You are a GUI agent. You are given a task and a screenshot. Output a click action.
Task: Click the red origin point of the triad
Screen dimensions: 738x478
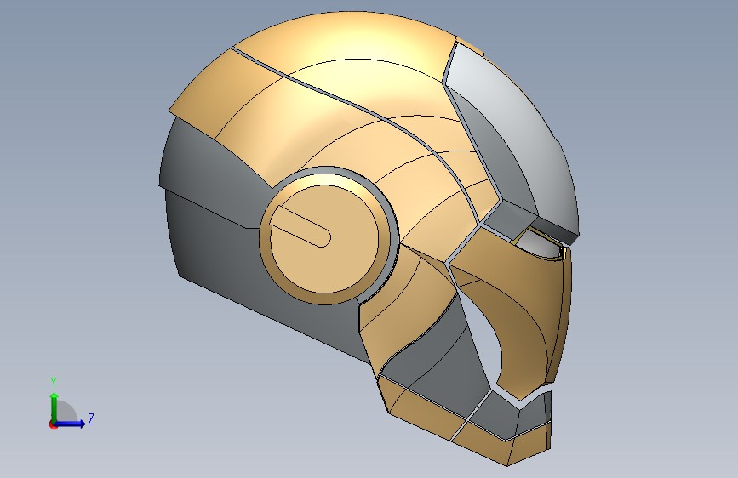tap(53, 424)
